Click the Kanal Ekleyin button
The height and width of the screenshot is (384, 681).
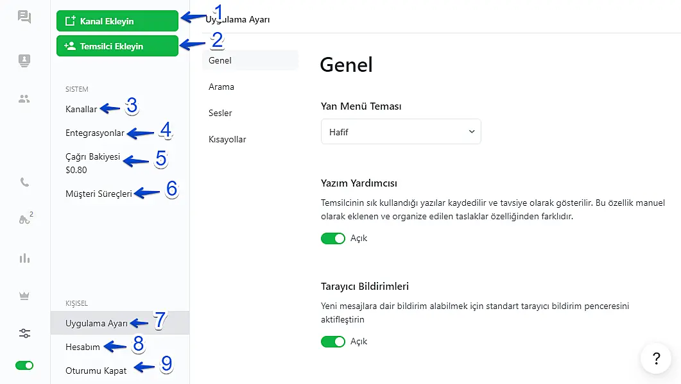point(117,21)
